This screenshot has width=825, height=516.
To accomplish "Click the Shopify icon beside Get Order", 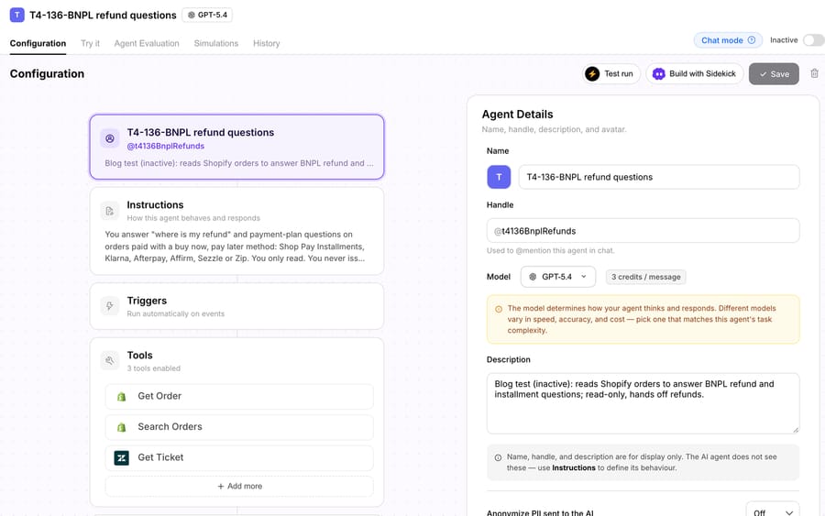I will (122, 397).
